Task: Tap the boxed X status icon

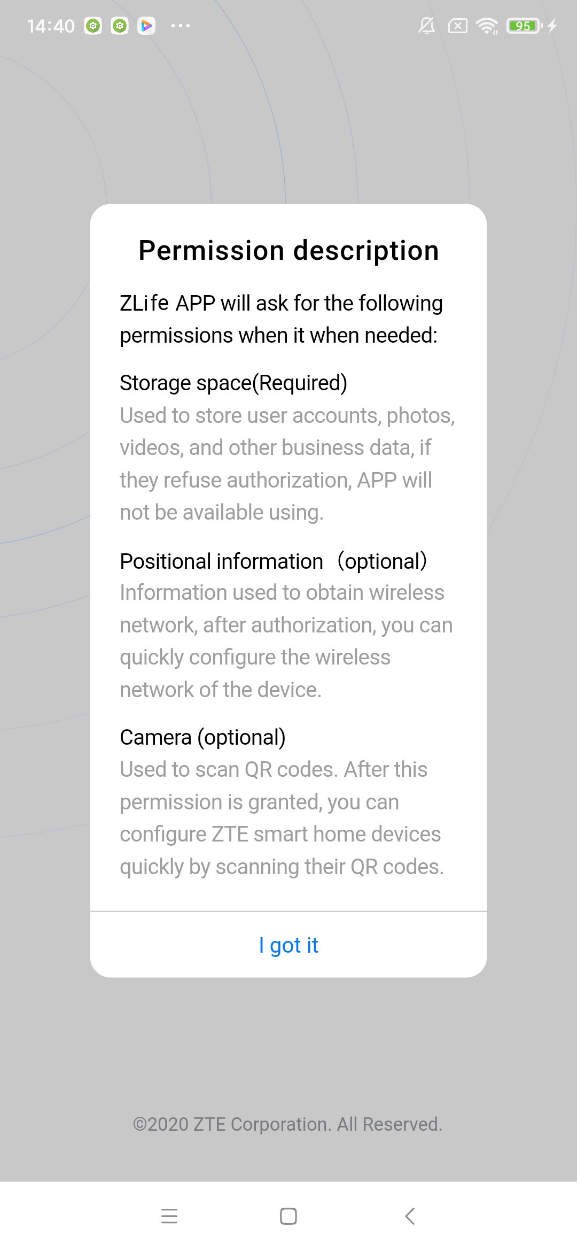Action: click(x=457, y=26)
